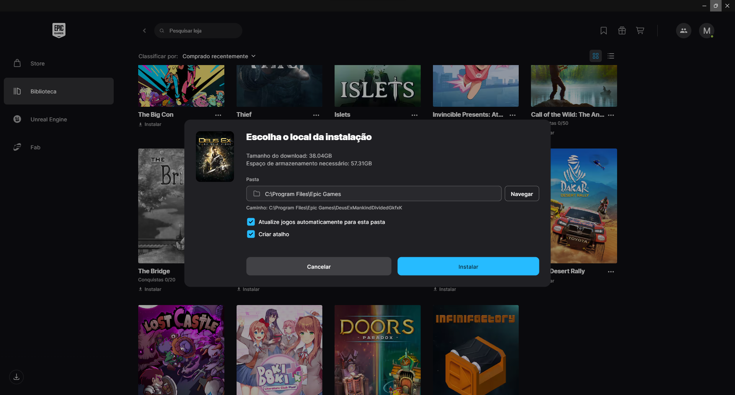Screen dimensions: 735x395
Task: Click the Biblioteca library icon
Action: click(17, 91)
